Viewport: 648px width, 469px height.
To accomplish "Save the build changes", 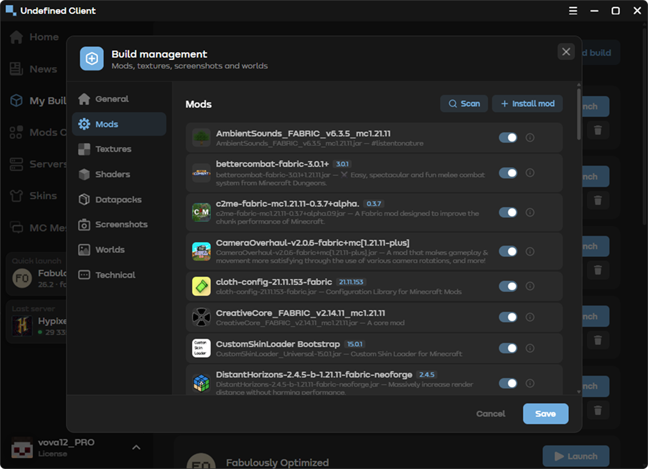I will tap(546, 414).
